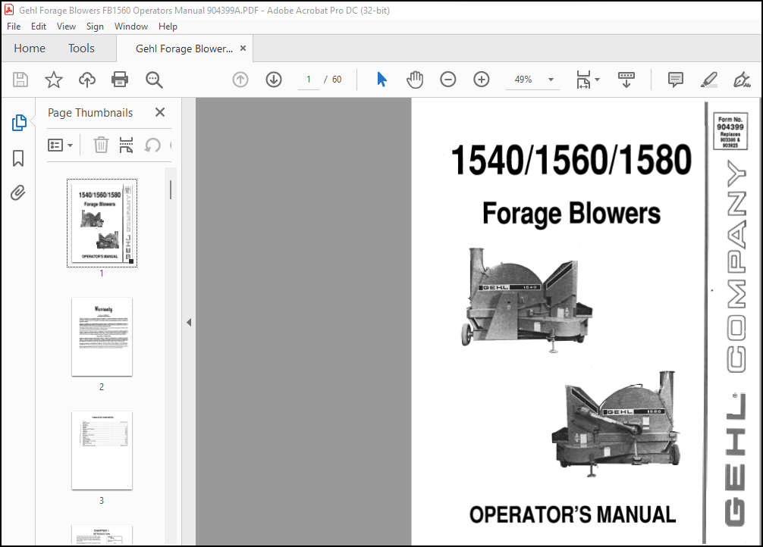This screenshot has width=763, height=547.
Task: Click the OPERATOR'S MANUAL text on the page
Action: (573, 514)
